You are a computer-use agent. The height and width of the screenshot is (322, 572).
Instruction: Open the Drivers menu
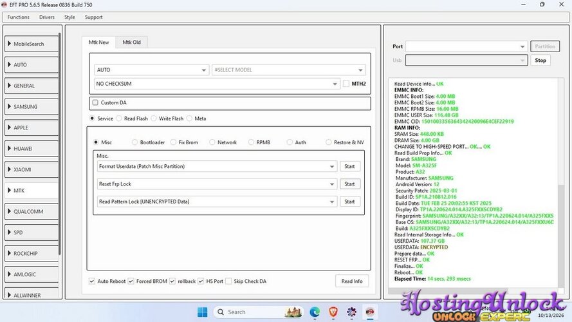click(x=47, y=17)
